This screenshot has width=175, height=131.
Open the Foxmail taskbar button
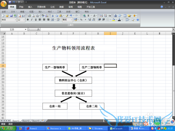(35, 129)
